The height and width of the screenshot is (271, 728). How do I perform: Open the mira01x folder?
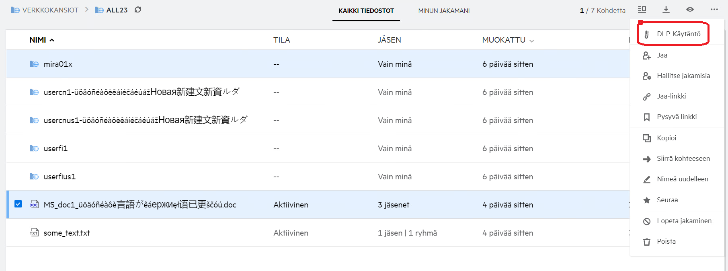[x=58, y=64]
